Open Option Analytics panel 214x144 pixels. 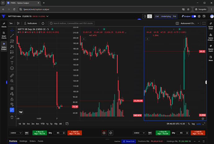tap(211, 37)
